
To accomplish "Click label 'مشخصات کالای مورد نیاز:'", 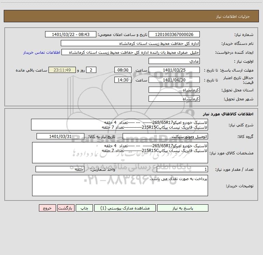I will 232,153.
